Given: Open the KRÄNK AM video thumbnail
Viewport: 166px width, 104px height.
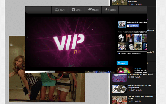Looking at the screenshot, I should click(x=125, y=70).
